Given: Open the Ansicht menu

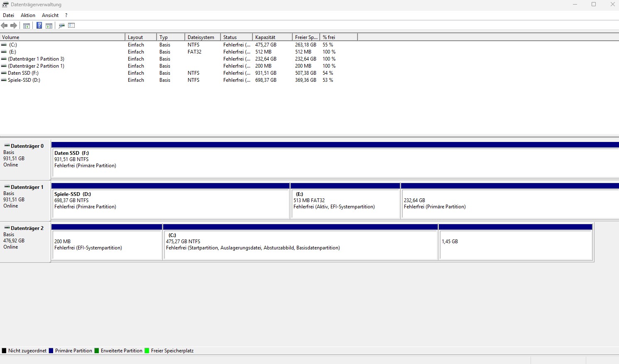Looking at the screenshot, I should pyautogui.click(x=50, y=15).
